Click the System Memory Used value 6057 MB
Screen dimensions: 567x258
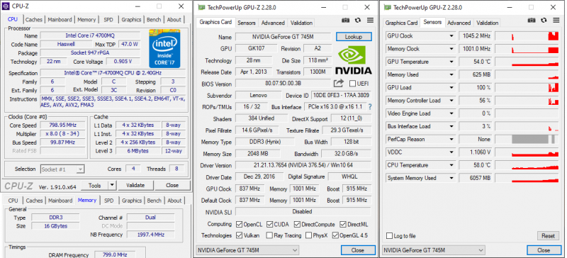[476, 178]
